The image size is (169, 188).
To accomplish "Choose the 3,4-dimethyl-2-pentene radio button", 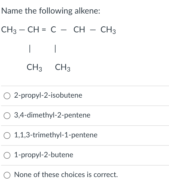I will (7, 116).
